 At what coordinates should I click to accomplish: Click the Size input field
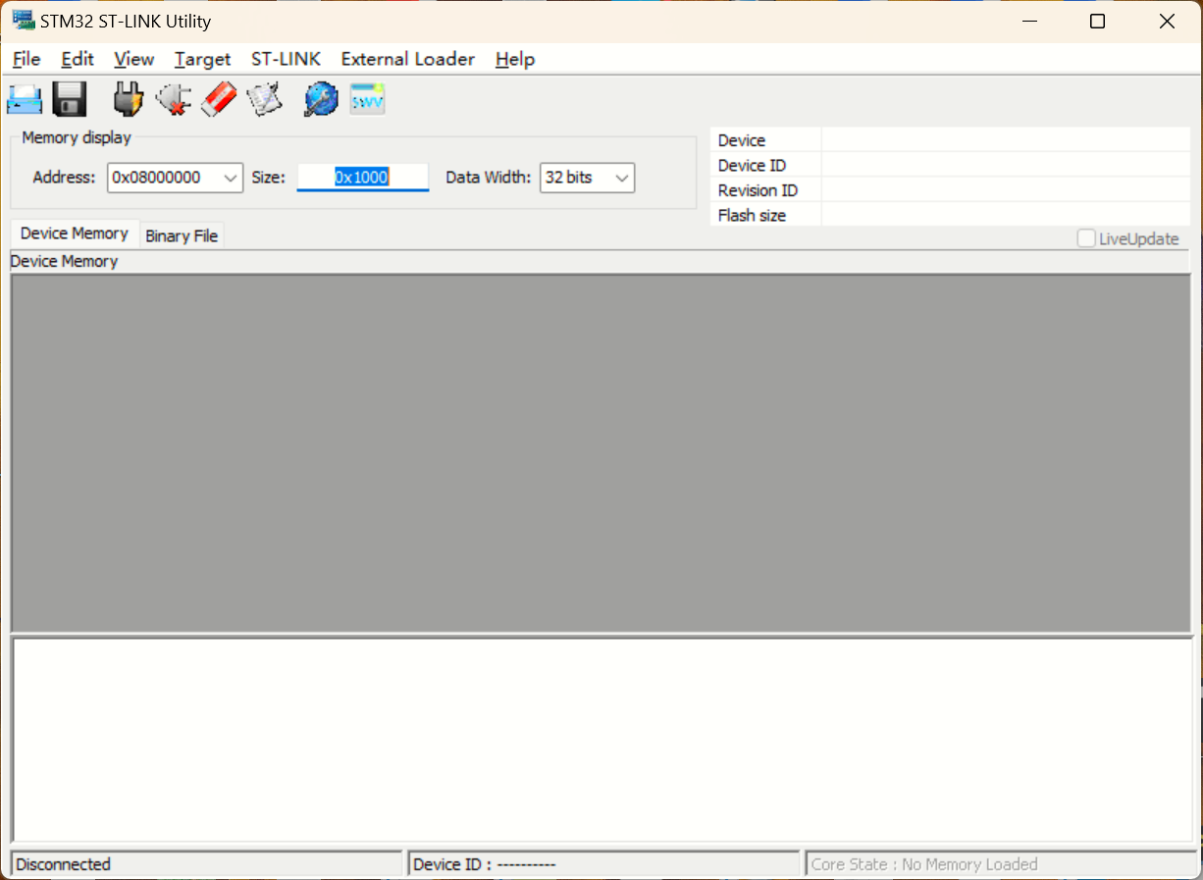tap(363, 177)
